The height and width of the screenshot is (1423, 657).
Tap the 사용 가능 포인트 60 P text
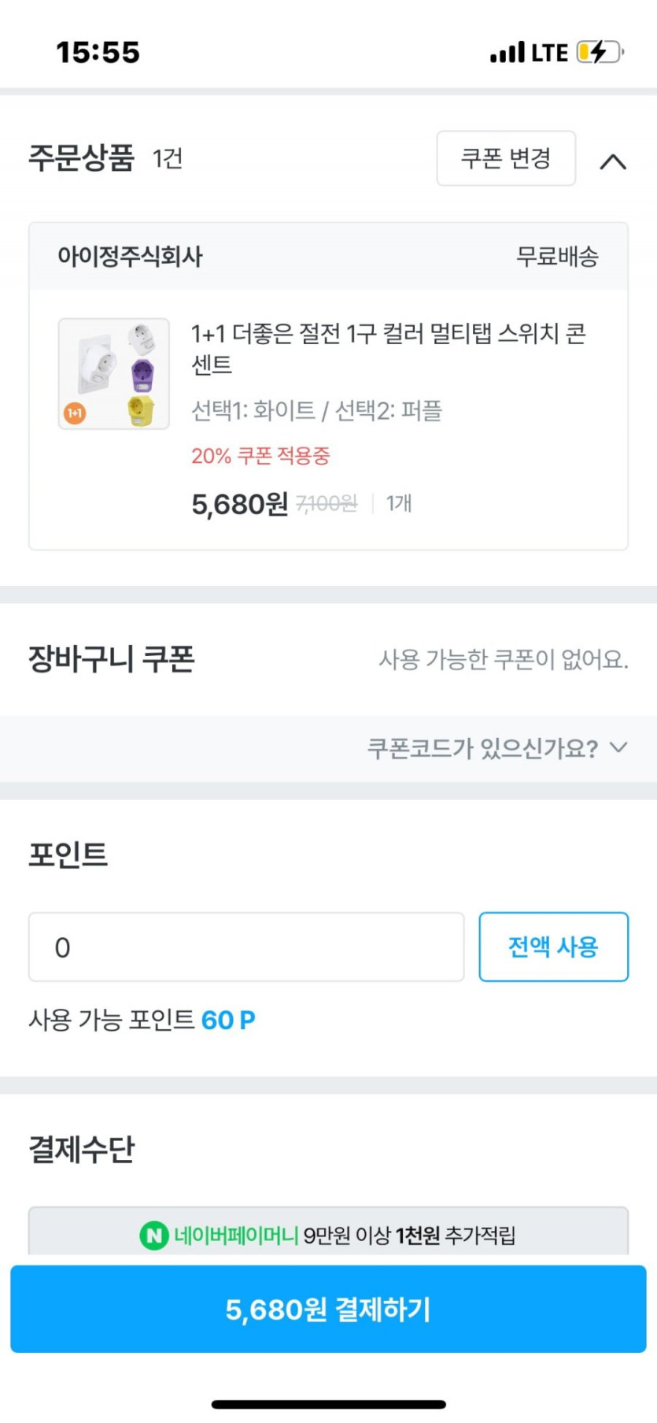pos(142,1020)
